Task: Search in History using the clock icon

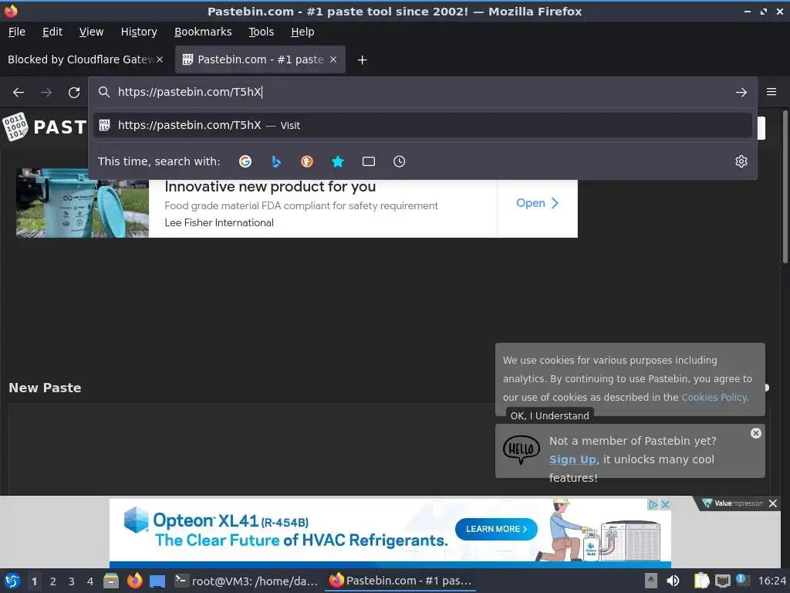Action: click(399, 161)
